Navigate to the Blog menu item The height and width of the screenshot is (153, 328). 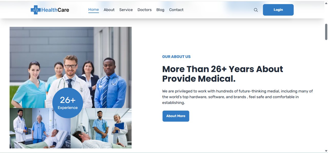click(160, 10)
